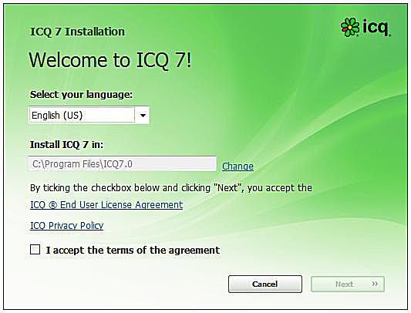Viewport: 411px width, 313px height.
Task: Click the "Install ICQ 7 in:" label
Action: 66,144
